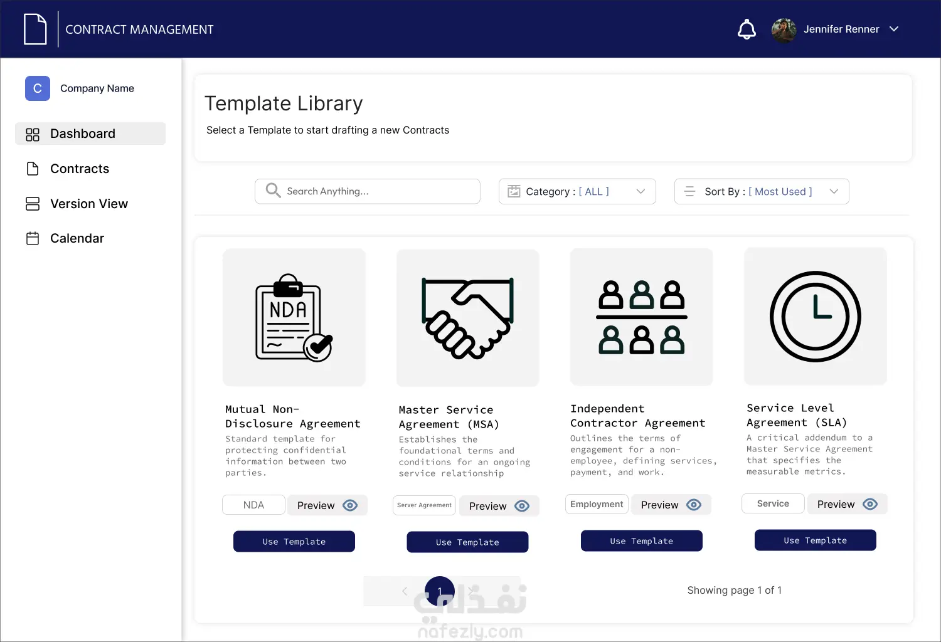Image resolution: width=941 pixels, height=642 pixels.
Task: Click the eye icon on NDA Preview
Action: click(x=350, y=505)
